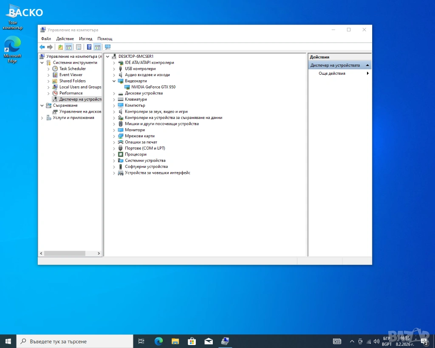Click Още действия in the Actions pane
Viewport: 435px width, 348px height.
click(332, 74)
